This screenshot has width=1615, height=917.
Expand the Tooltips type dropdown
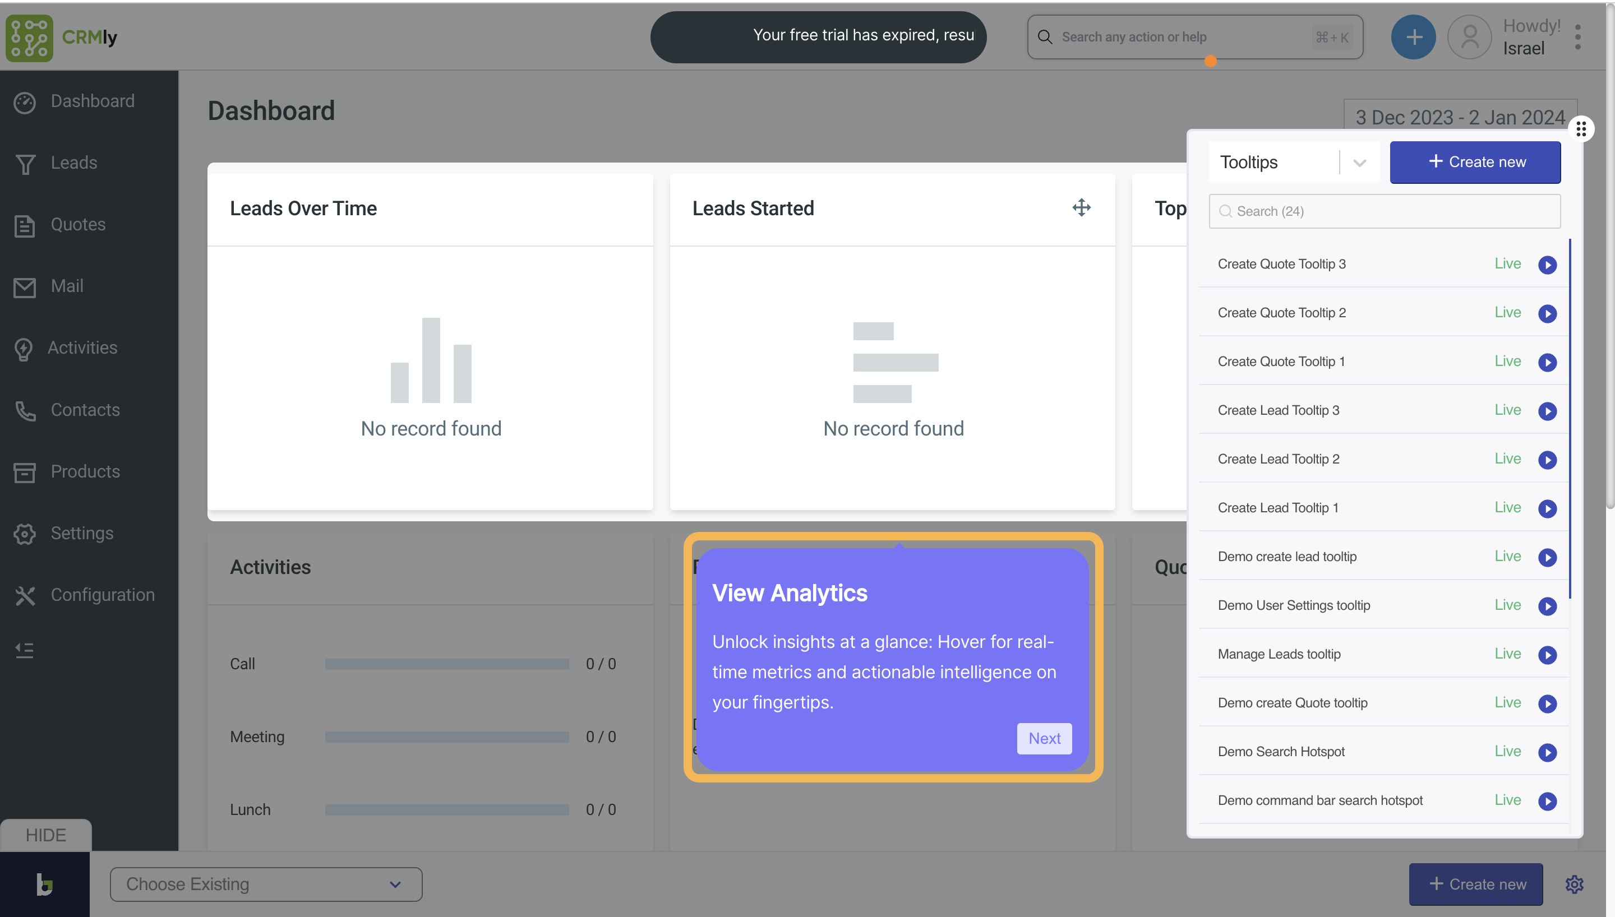click(1359, 163)
